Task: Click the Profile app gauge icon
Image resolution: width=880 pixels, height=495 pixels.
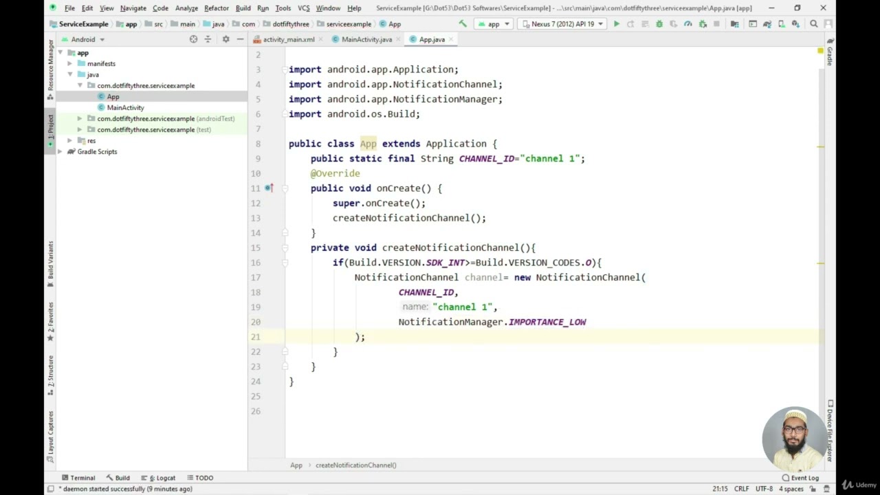Action: pos(688,24)
